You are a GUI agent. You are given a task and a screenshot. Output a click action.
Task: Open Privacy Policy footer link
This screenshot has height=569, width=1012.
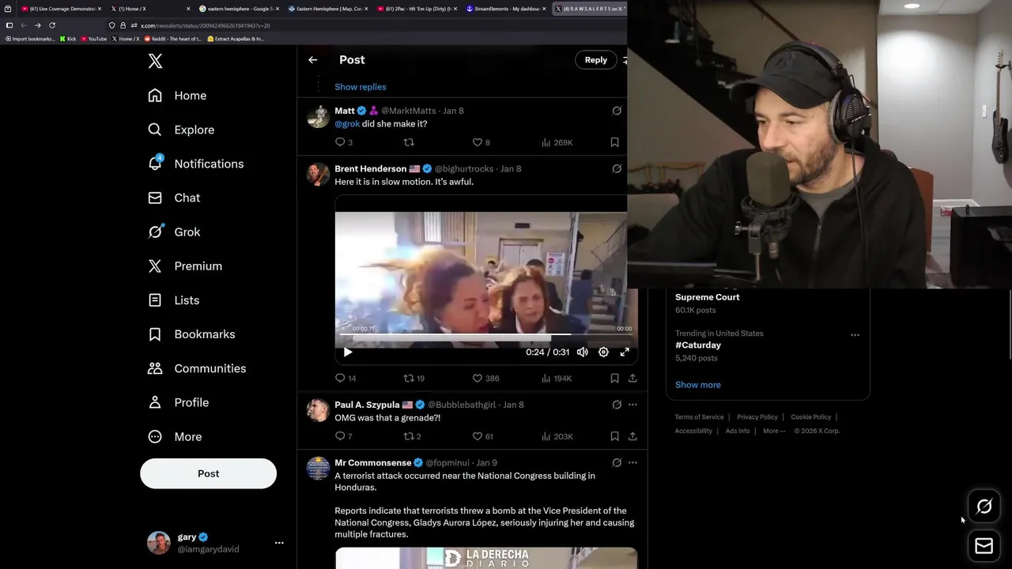tap(757, 417)
